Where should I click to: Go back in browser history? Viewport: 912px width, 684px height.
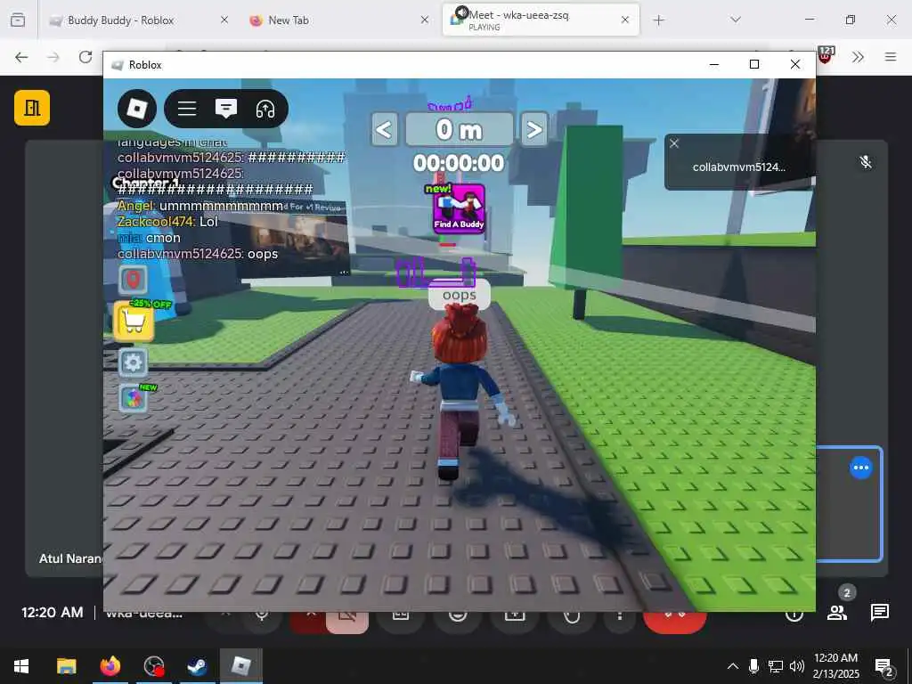pos(21,57)
